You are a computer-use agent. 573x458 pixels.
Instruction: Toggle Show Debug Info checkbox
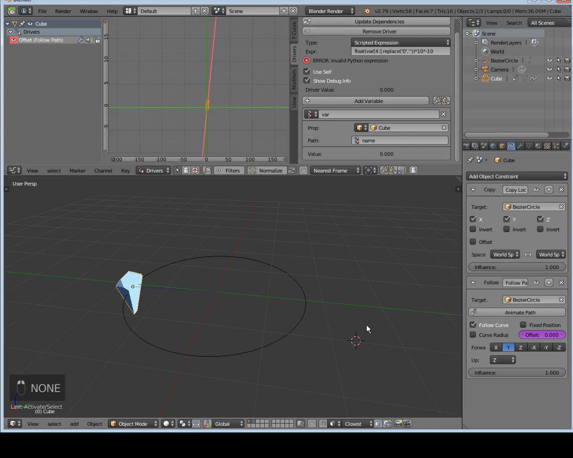click(307, 81)
